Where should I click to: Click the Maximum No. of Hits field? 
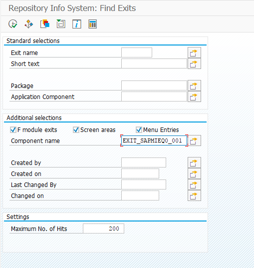(x=103, y=228)
